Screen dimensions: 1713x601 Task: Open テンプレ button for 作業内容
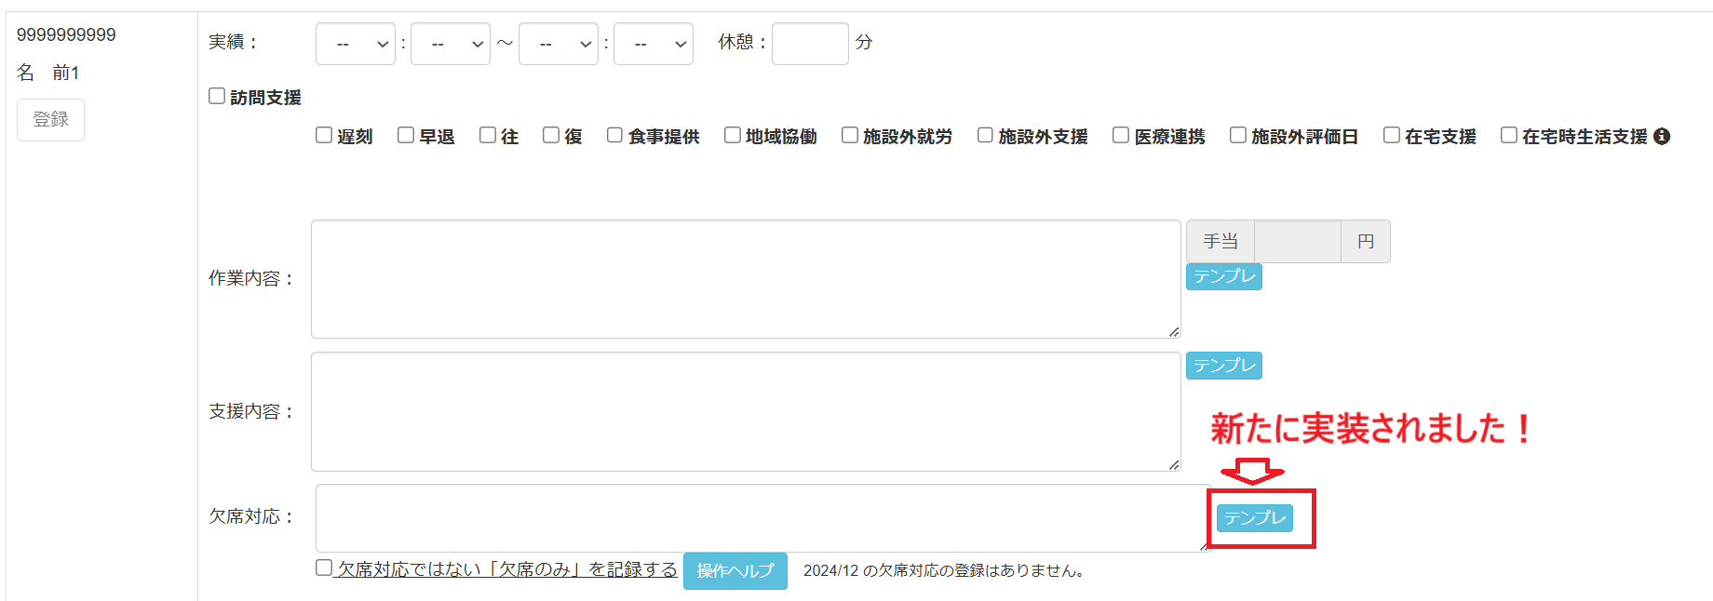(x=1223, y=276)
